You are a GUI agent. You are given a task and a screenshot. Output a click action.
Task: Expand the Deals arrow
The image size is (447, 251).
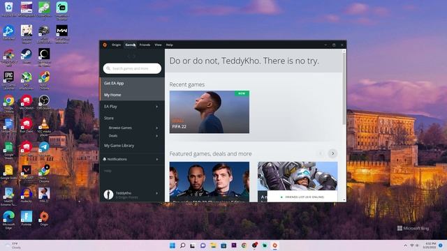click(156, 136)
